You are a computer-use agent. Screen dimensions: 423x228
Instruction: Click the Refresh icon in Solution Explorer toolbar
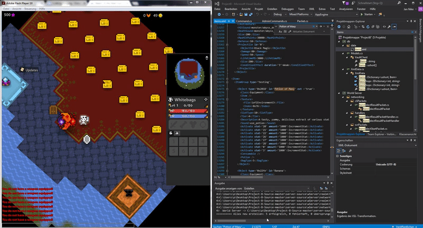(367, 26)
